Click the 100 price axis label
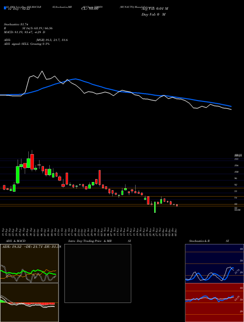This screenshot has width=244, height=322. [236, 172]
